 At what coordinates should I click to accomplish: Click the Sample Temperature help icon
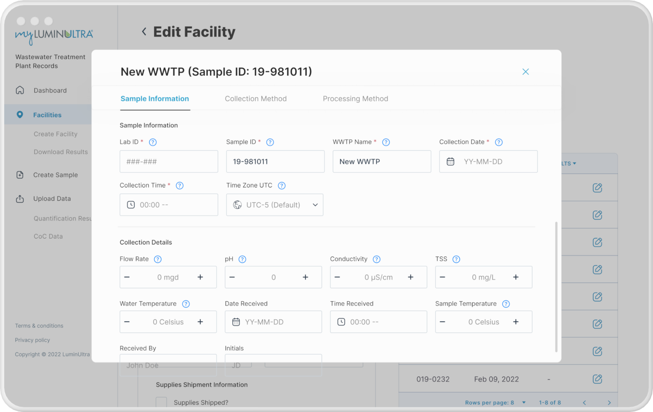click(506, 304)
